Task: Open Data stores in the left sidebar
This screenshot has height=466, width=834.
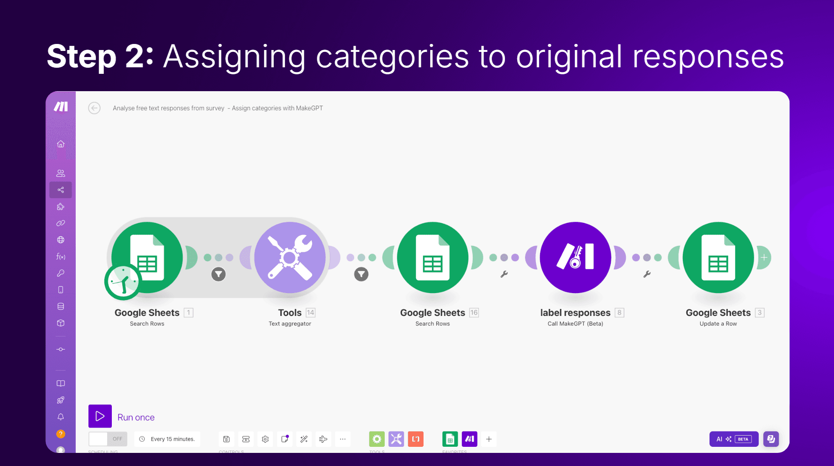Action: coord(61,307)
